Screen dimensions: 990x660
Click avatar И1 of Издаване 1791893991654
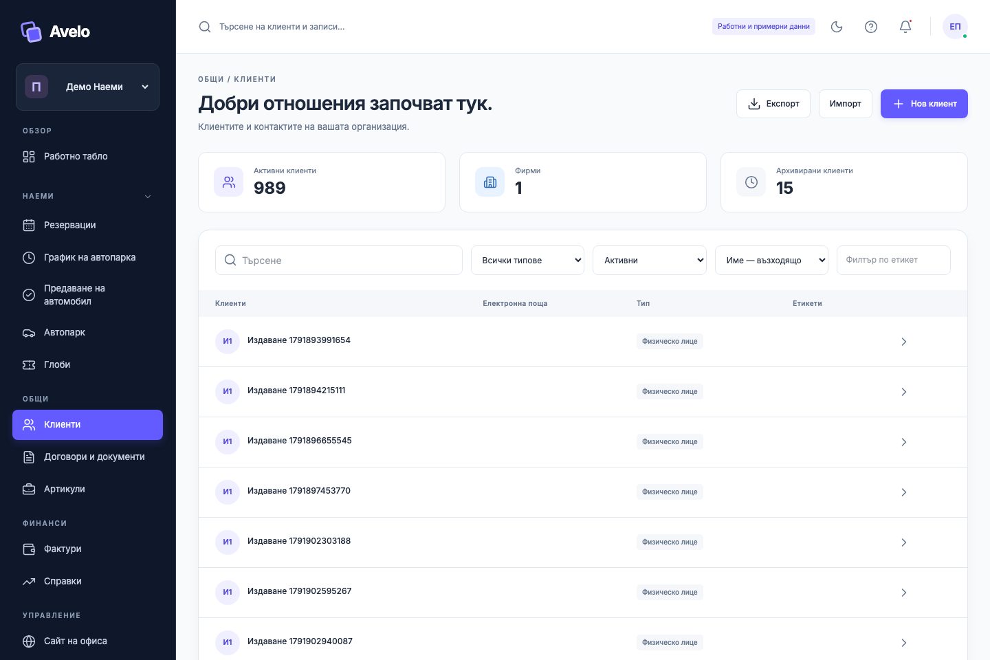(x=228, y=341)
